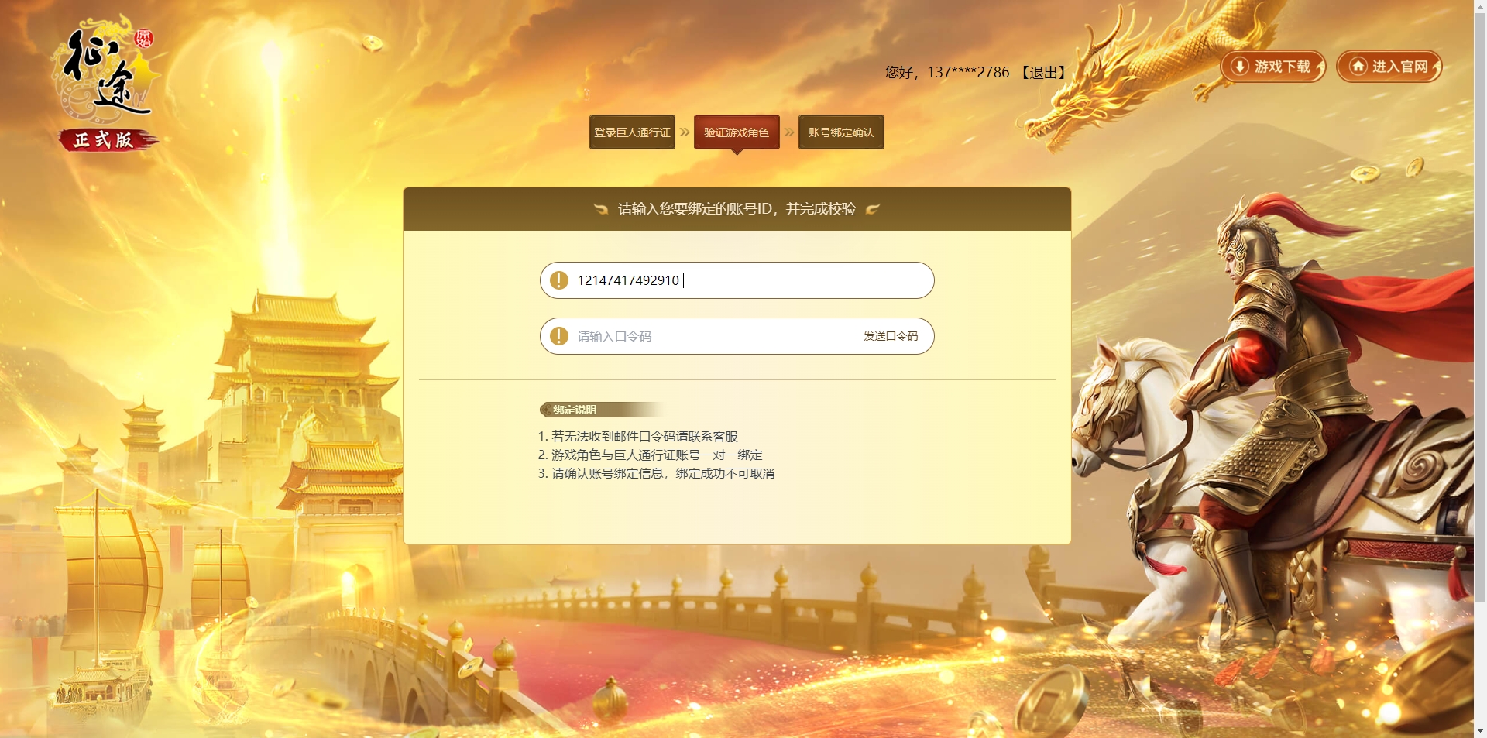Viewport: 1487px width, 738px height.
Task: Click the page's vertical scrollbar thumb
Action: pyautogui.click(x=1480, y=306)
